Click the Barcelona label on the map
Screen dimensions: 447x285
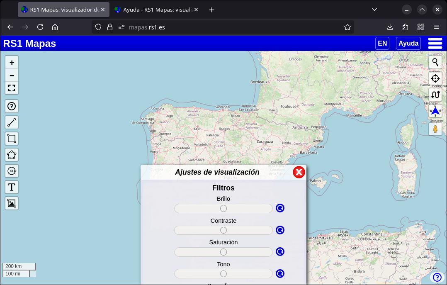[309, 153]
